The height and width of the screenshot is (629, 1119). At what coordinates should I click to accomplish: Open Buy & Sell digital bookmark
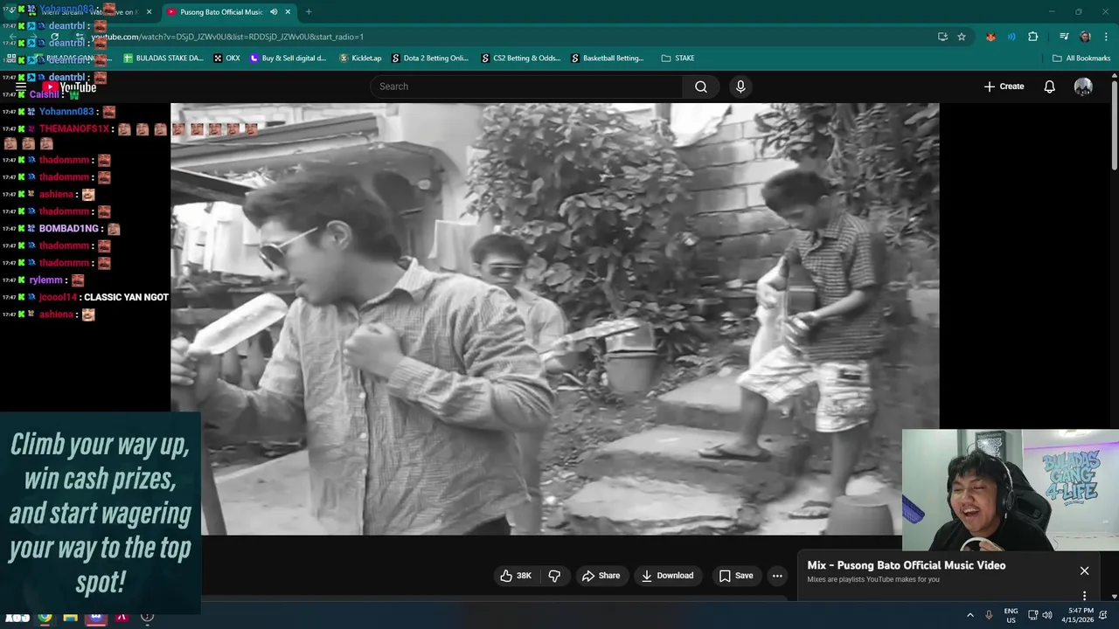pos(288,59)
